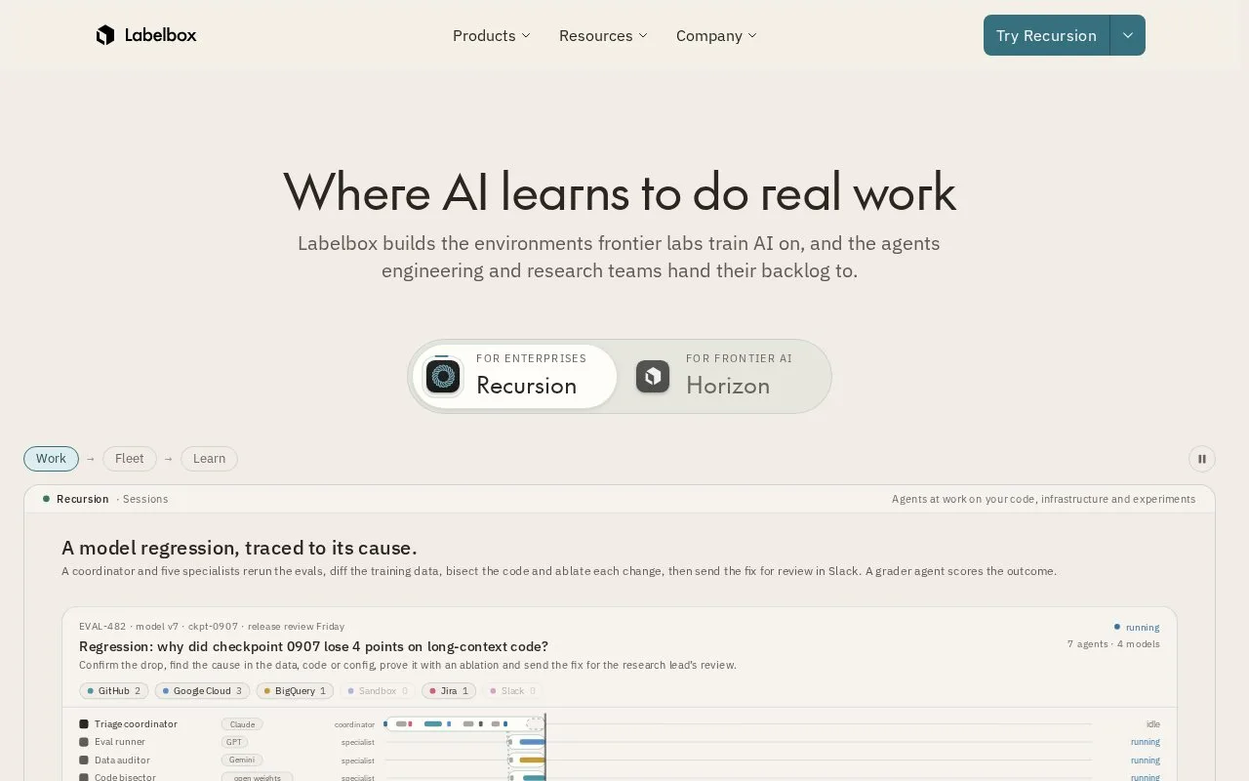Image resolution: width=1249 pixels, height=781 pixels.
Task: Expand the chevron beside Products
Action: (x=526, y=35)
